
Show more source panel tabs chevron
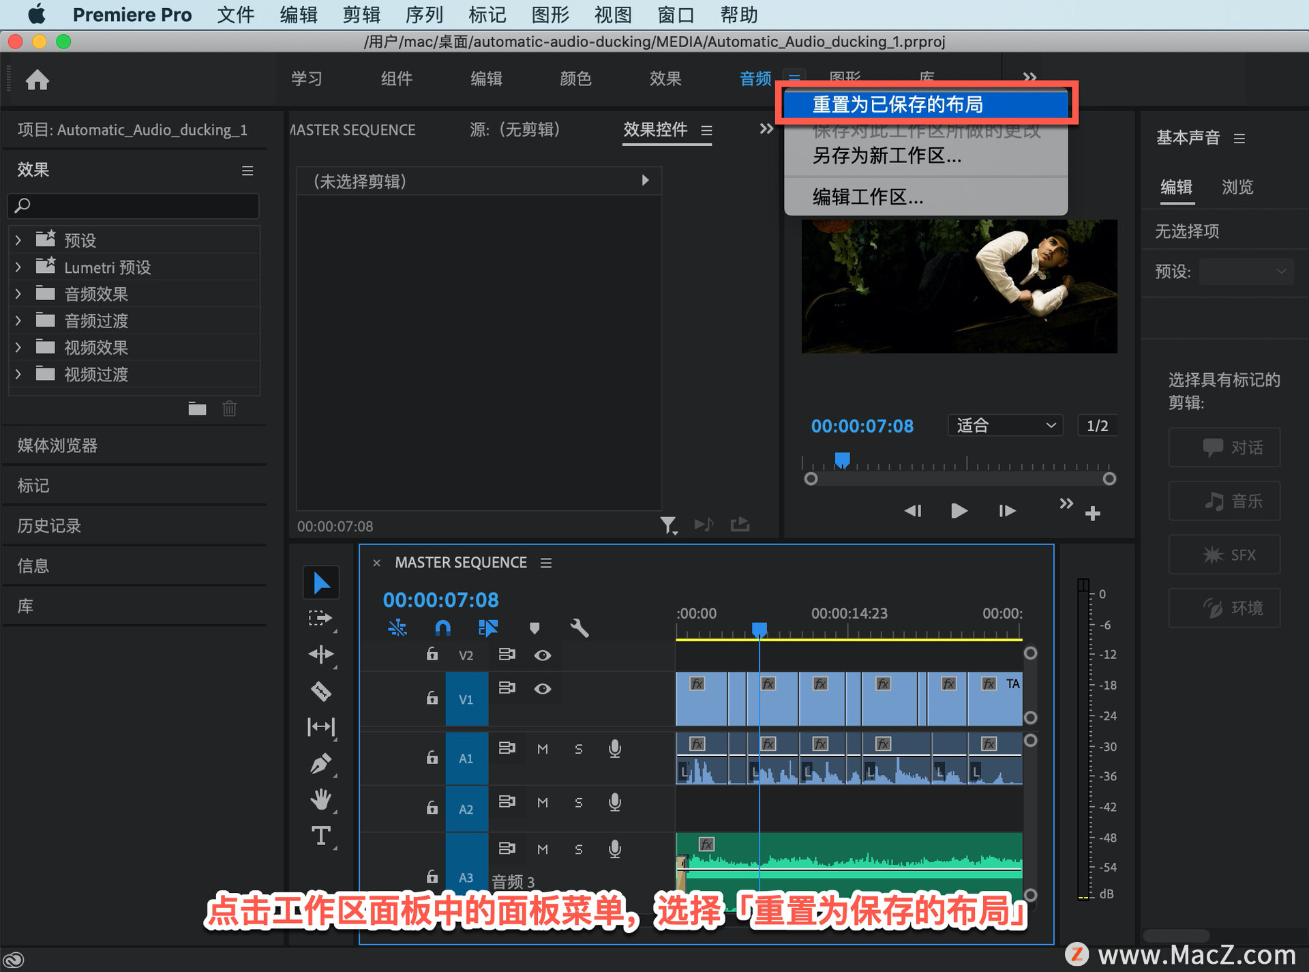pos(766,129)
